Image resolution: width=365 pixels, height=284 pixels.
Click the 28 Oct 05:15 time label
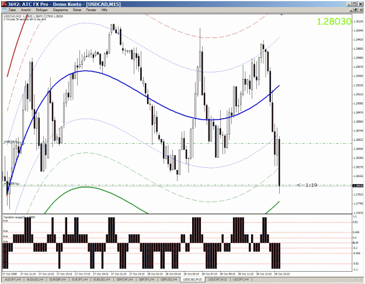[x=191, y=274]
